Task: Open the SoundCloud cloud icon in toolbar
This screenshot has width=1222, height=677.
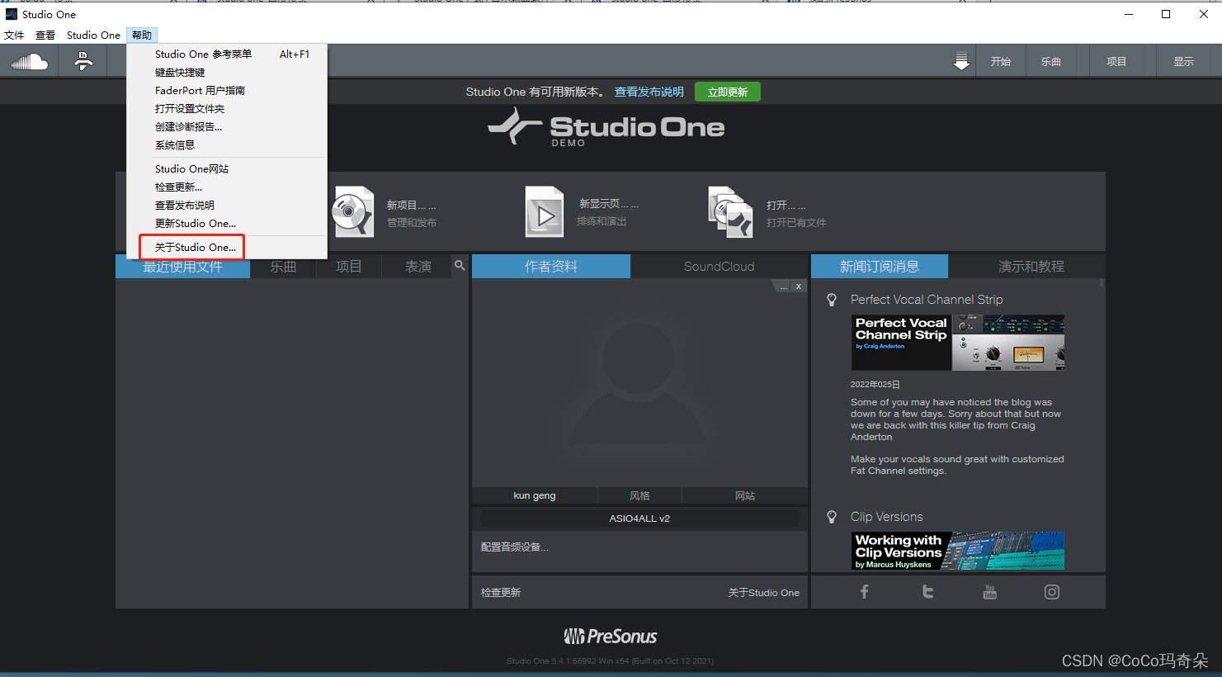Action: point(30,62)
